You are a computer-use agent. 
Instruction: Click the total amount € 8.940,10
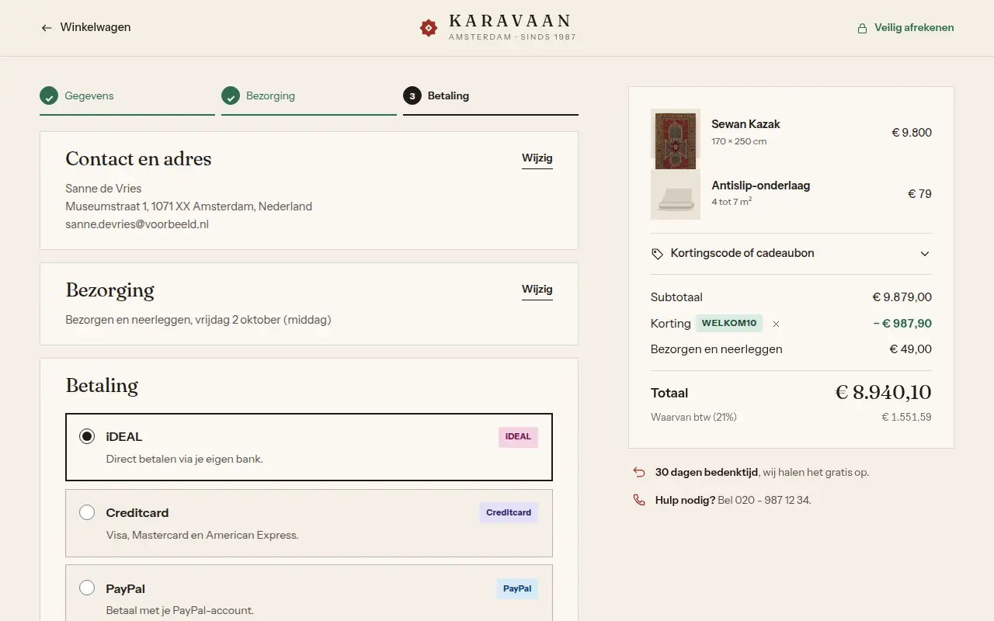tap(883, 393)
